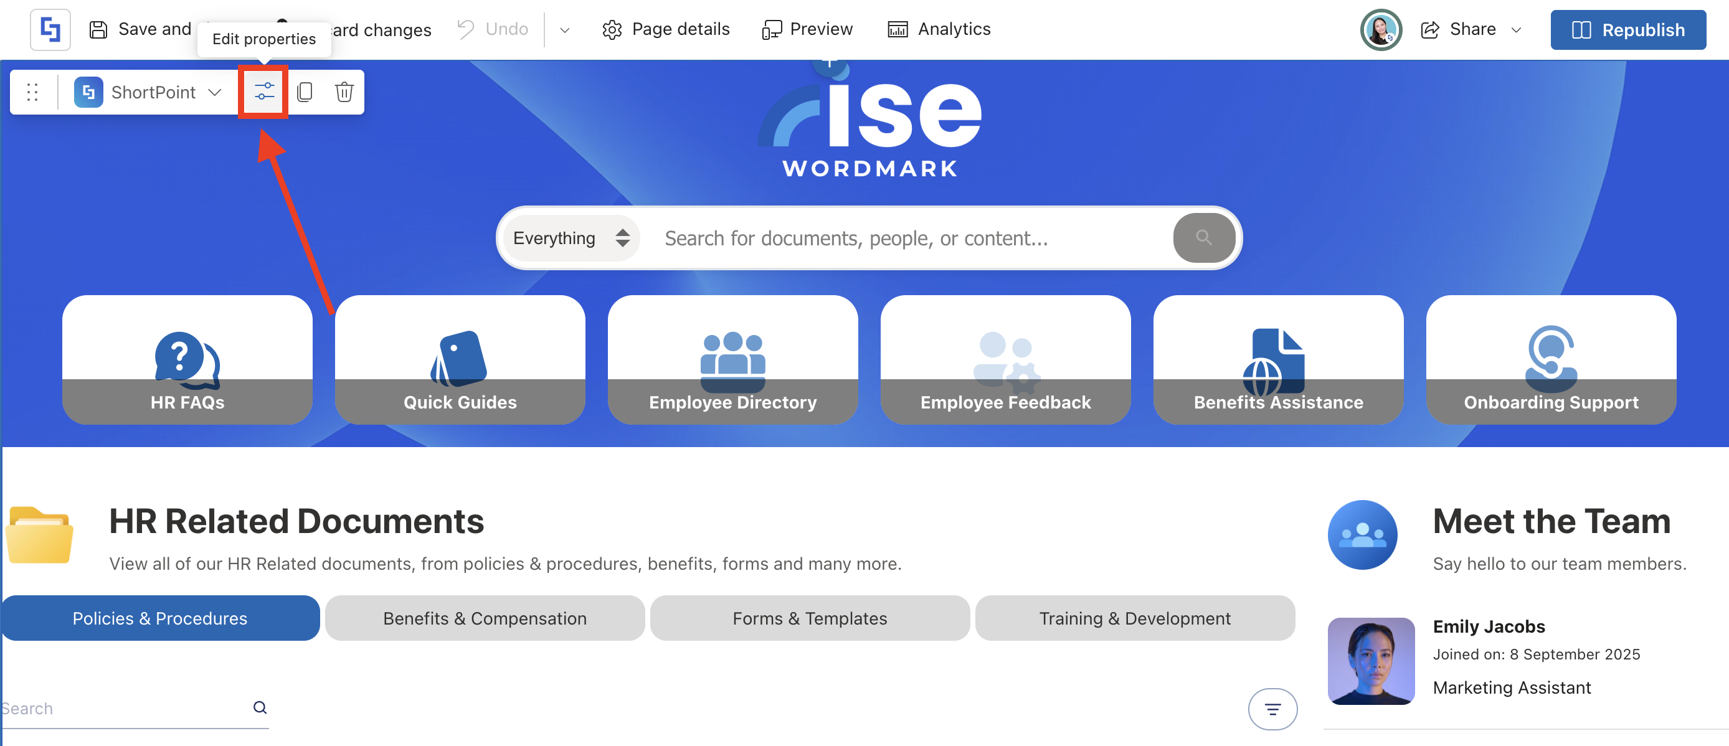Open the Everything search scope dropdown

571,237
